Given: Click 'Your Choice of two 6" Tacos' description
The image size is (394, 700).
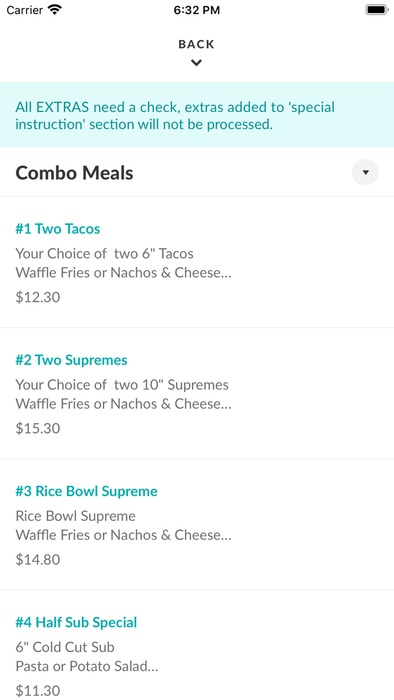Looking at the screenshot, I should [105, 254].
